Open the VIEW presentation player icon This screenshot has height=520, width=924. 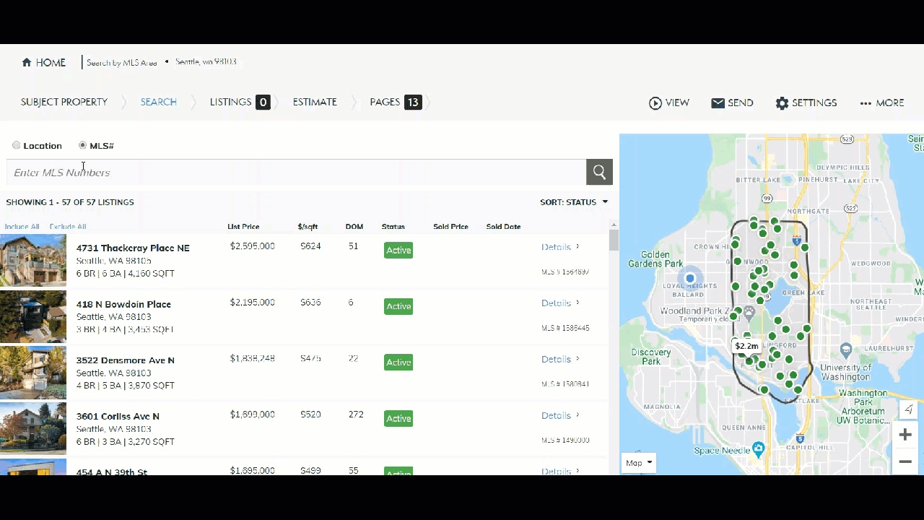pyautogui.click(x=655, y=103)
